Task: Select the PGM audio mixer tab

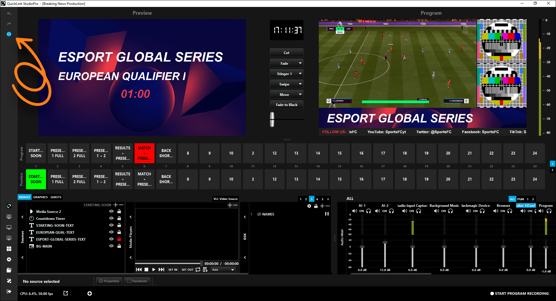Action: point(520,199)
